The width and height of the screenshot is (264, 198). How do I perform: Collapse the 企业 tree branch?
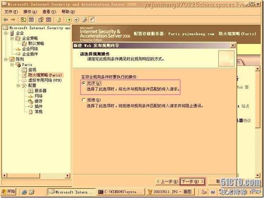click(x=6, y=33)
